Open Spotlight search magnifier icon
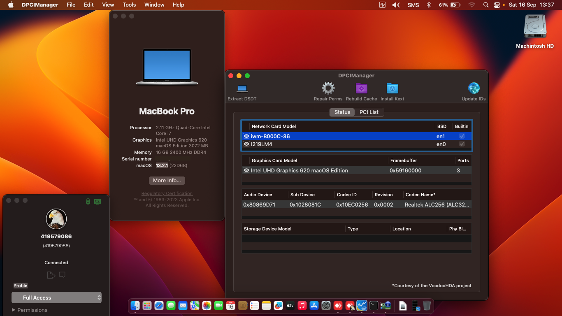Screen dimensions: 562x316 [486, 5]
